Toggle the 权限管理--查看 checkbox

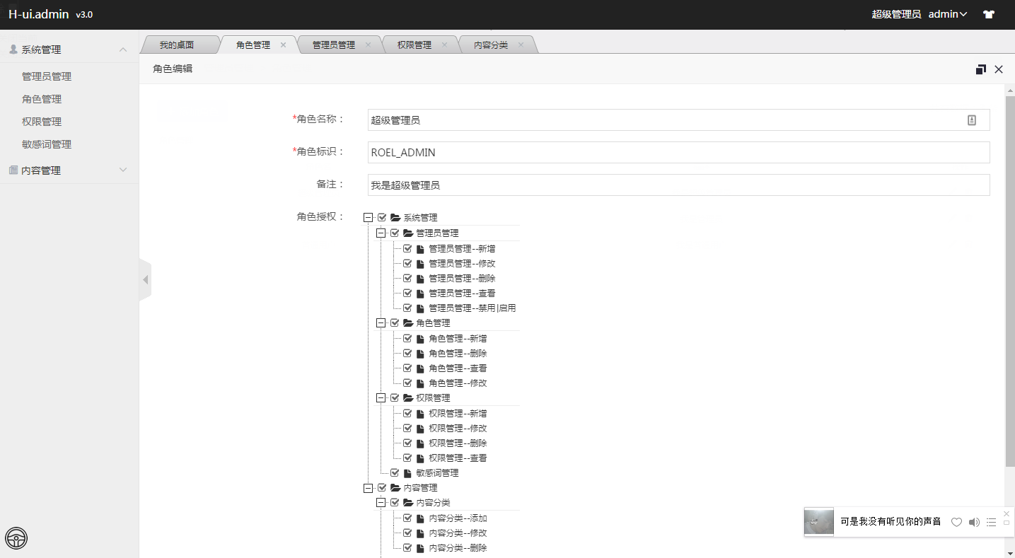407,458
